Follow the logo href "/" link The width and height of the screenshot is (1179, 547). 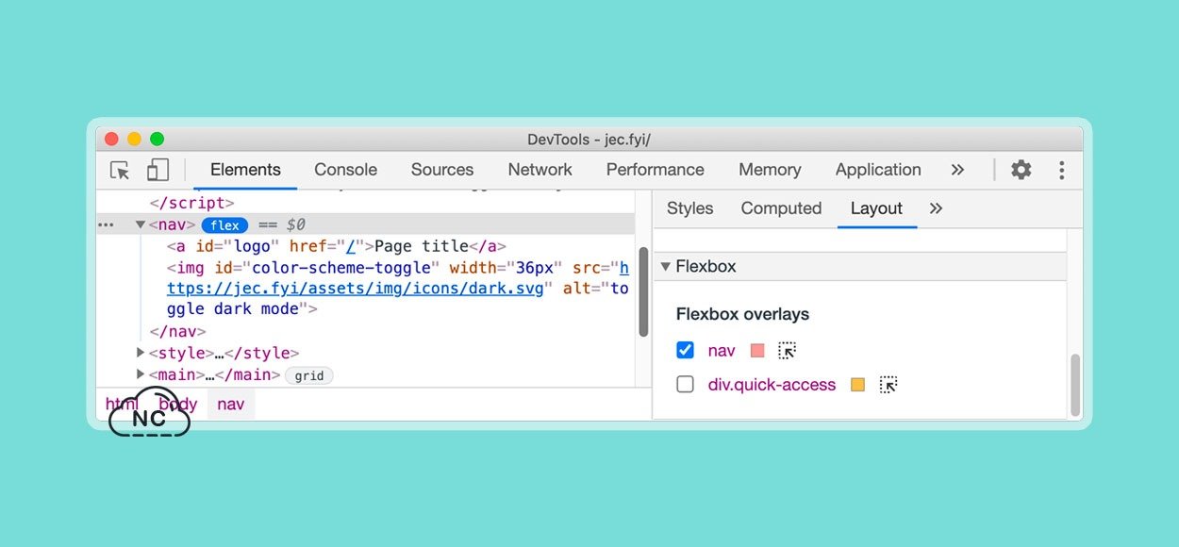pyautogui.click(x=350, y=246)
